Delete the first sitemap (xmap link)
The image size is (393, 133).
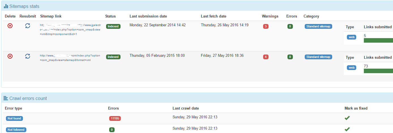point(10,26)
